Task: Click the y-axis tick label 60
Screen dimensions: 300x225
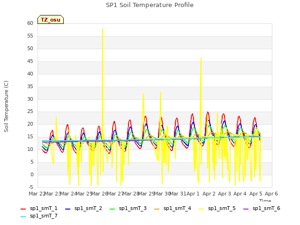Action: tap(30, 23)
